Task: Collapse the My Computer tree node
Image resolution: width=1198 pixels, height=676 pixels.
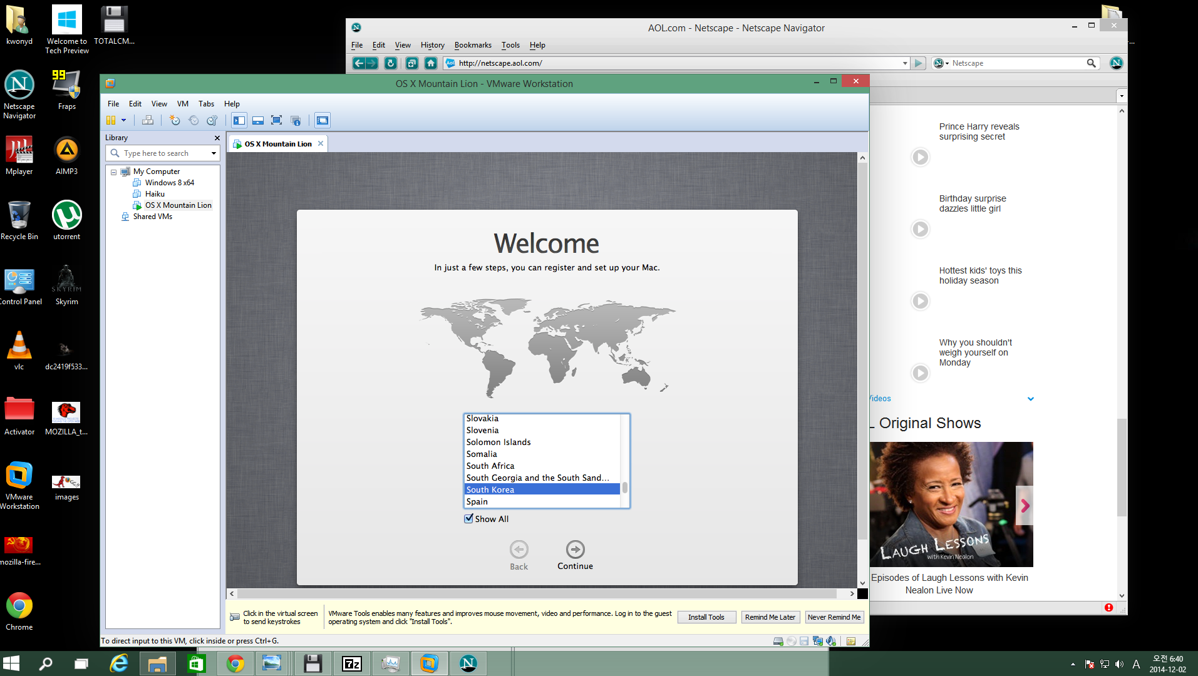Action: tap(113, 172)
